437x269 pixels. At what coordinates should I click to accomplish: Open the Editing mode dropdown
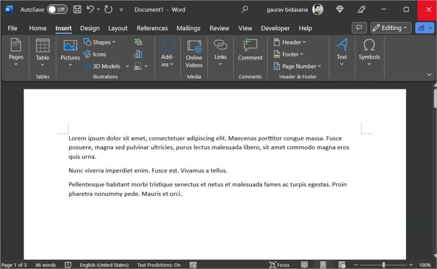click(391, 28)
